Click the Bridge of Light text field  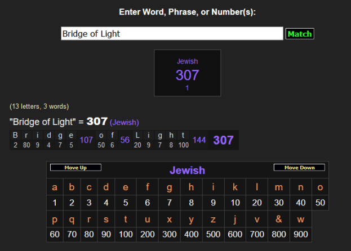172,34
